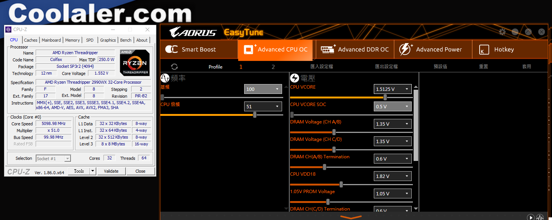Click the Smart Boost tab icon

tap(171, 50)
